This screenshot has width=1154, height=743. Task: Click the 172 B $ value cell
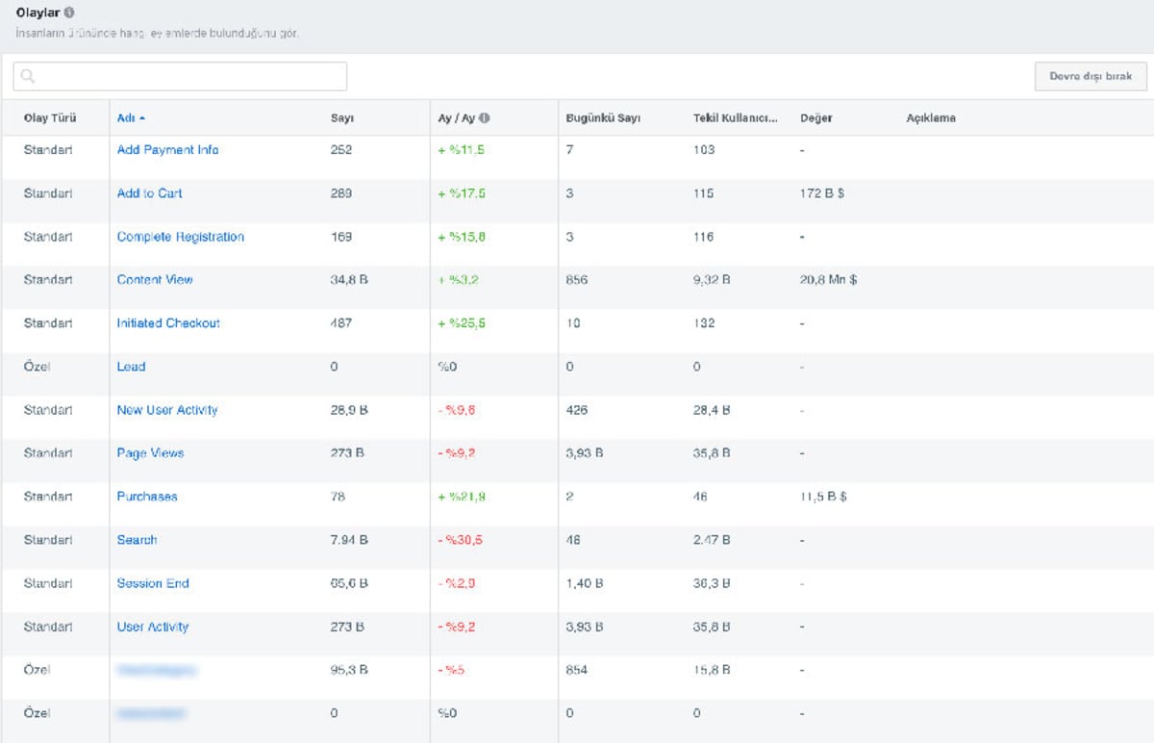pos(822,193)
